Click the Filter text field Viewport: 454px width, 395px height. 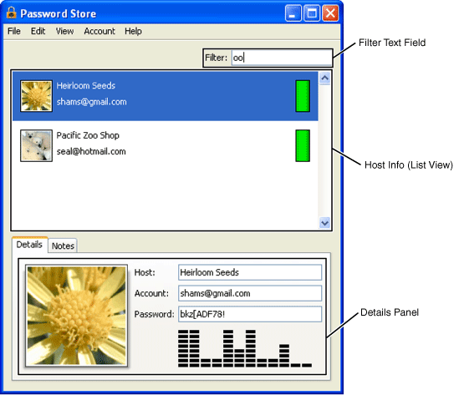pos(281,58)
